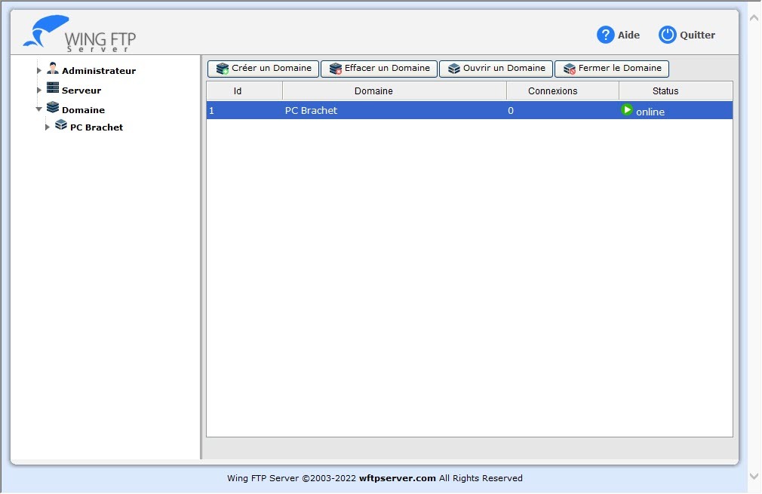Select Administrateur in the sidebar tree
The image size is (762, 494).
click(x=99, y=71)
